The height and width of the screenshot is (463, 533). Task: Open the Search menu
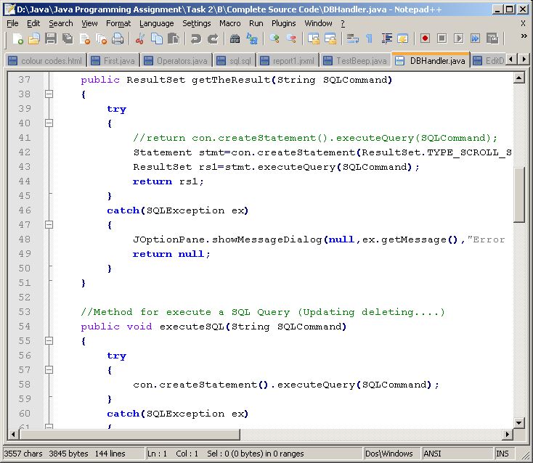61,23
